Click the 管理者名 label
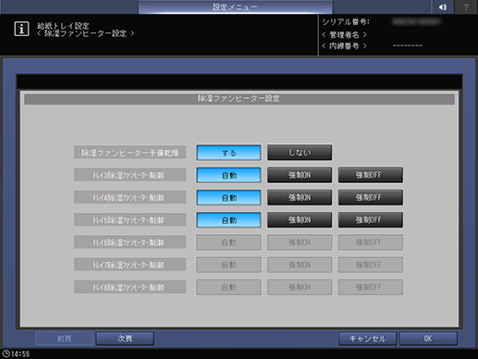 tap(344, 34)
